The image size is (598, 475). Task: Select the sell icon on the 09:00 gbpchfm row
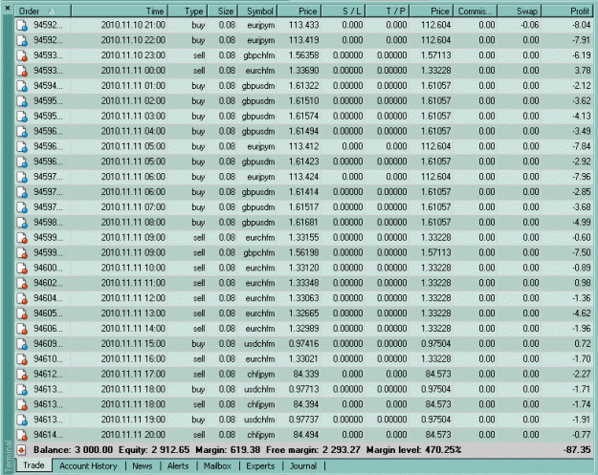[22, 253]
